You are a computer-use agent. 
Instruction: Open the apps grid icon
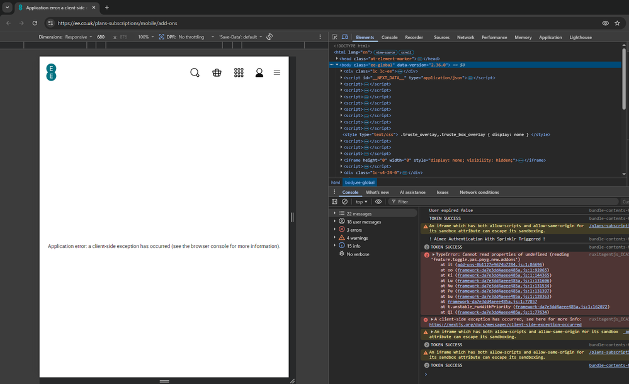239,72
